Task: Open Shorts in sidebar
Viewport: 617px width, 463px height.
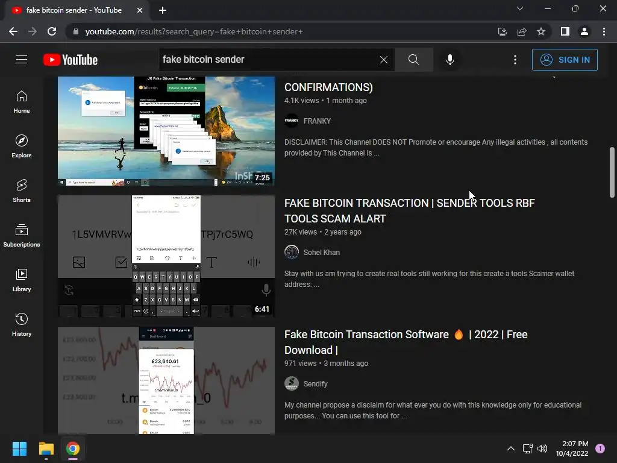Action: 22,191
